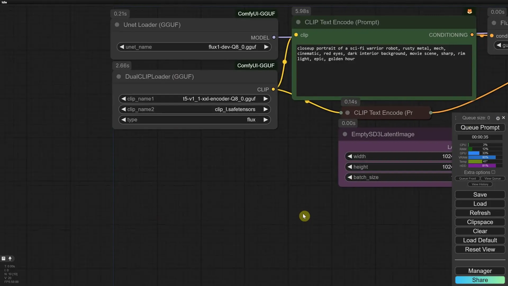This screenshot has height=286, width=508.
Task: Click View History button
Action: point(480,184)
